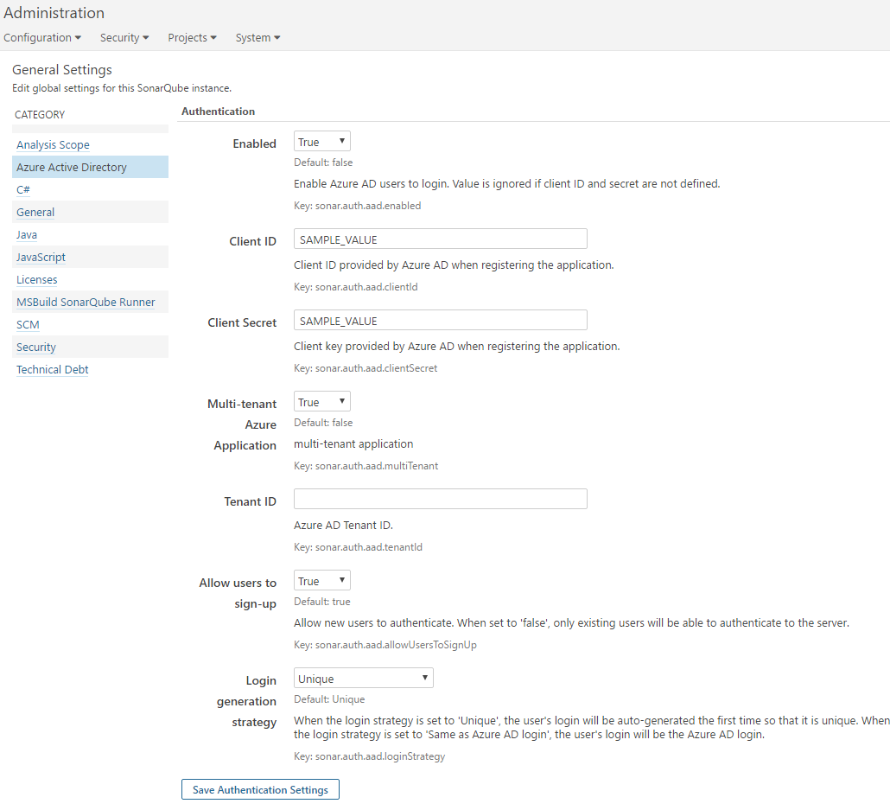Open the Licenses category
Image resolution: width=890 pixels, height=810 pixels.
37,279
